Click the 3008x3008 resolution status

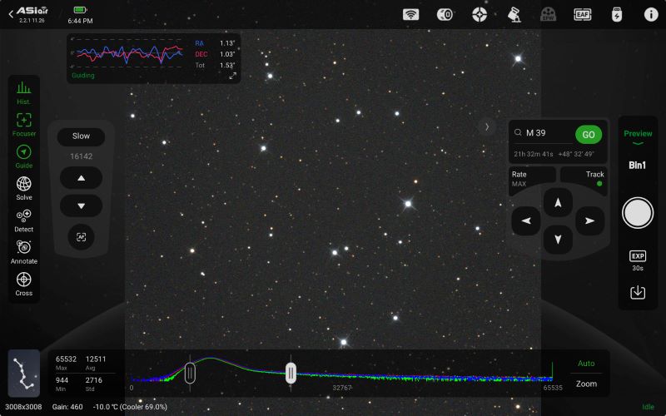[x=23, y=407]
